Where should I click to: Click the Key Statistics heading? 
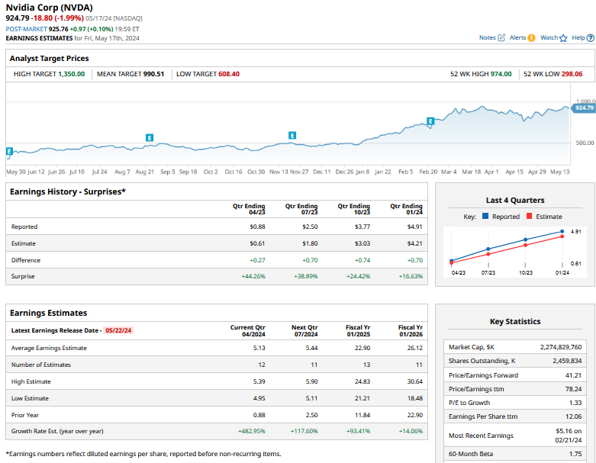(x=515, y=321)
